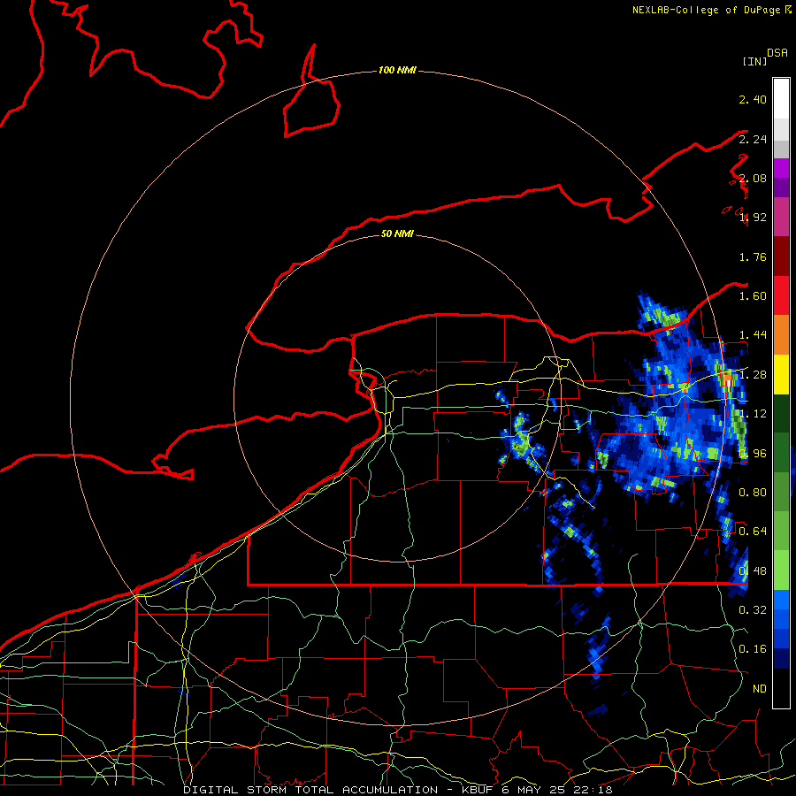
Task: Click the 2.40 legend value
Action: tap(753, 99)
